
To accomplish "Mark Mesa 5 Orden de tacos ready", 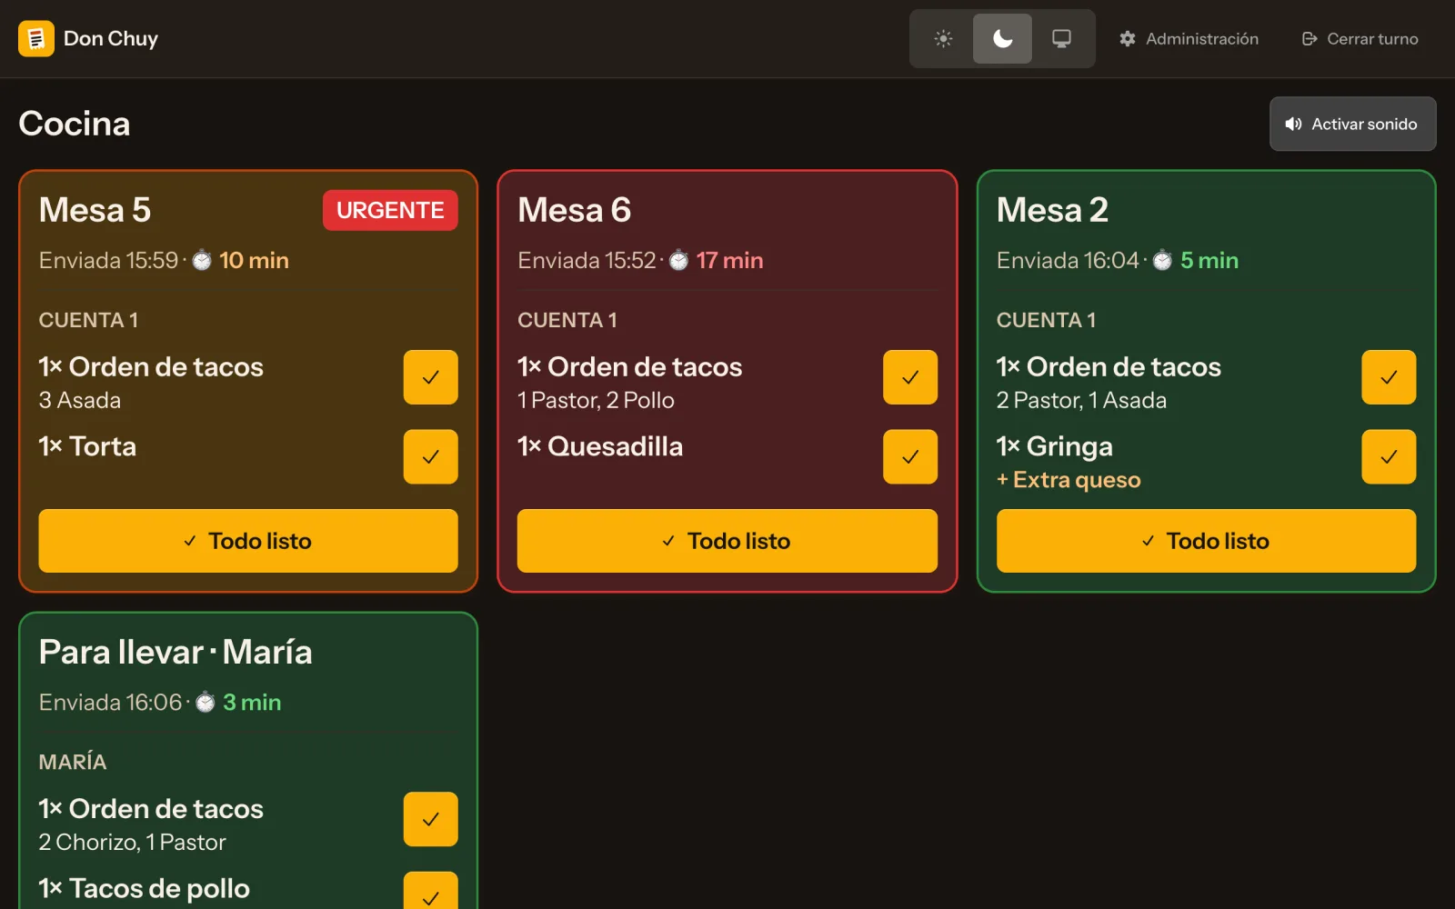I will pos(430,377).
